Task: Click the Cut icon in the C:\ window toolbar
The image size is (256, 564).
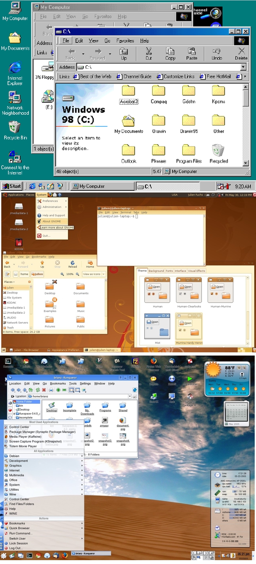Action: coord(149,53)
